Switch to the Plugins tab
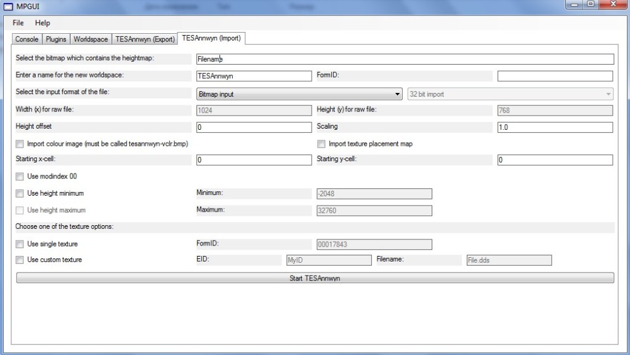The height and width of the screenshot is (355, 630). pyautogui.click(x=56, y=39)
